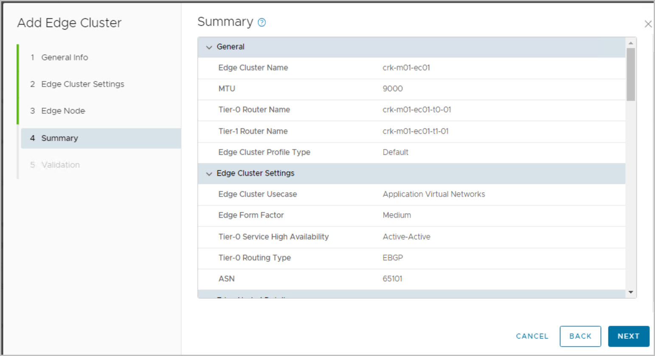
Task: Collapse the General section chevron
Action: tap(209, 47)
